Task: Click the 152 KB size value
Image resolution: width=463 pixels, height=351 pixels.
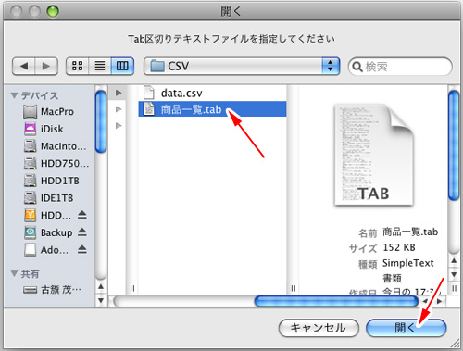Action: (x=399, y=247)
